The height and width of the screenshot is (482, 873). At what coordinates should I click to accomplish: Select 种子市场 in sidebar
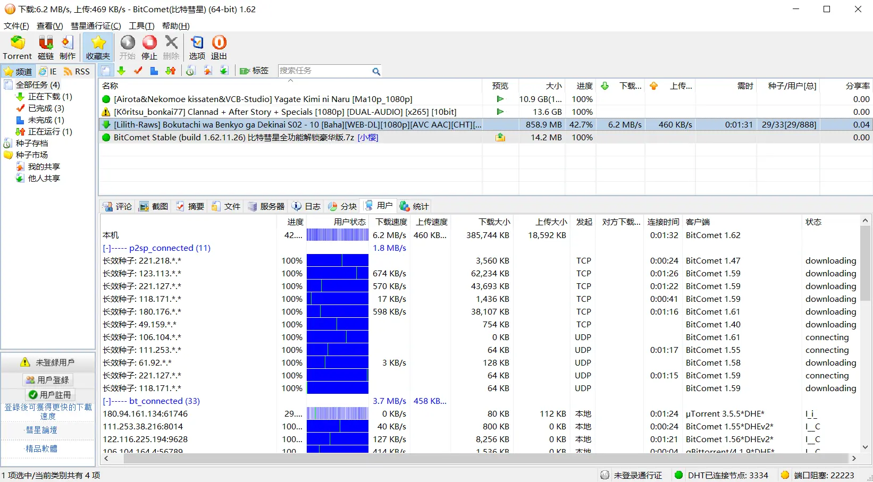tap(32, 155)
